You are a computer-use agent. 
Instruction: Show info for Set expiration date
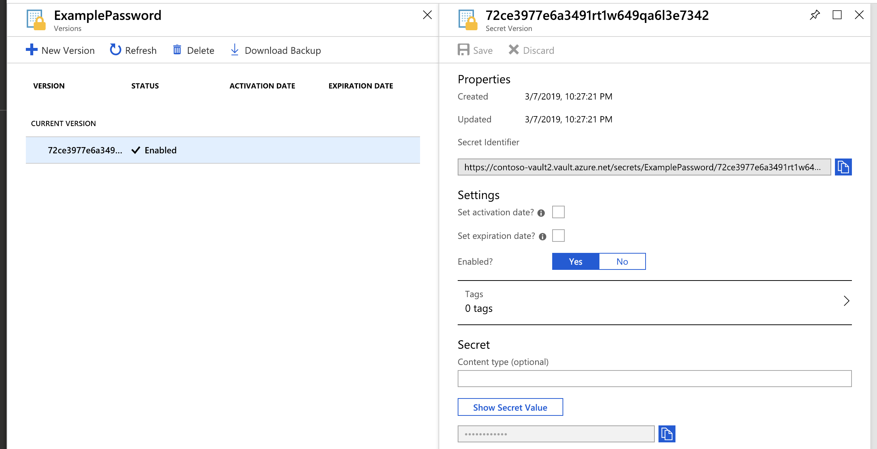tap(542, 237)
